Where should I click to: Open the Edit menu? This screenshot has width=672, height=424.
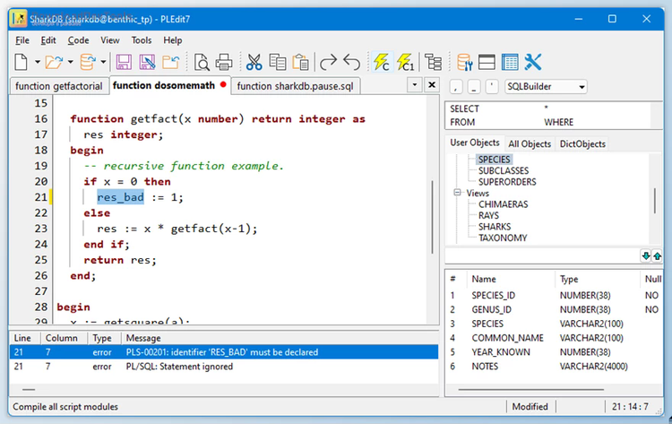(x=48, y=40)
